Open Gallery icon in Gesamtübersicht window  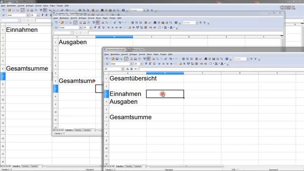(x=214, y=59)
